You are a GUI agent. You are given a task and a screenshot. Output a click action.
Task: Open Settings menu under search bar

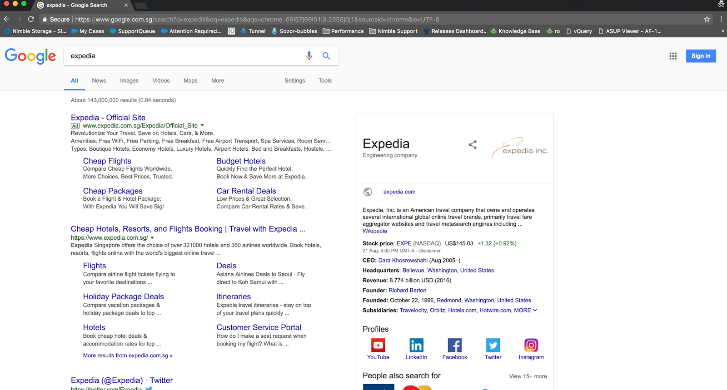[295, 81]
